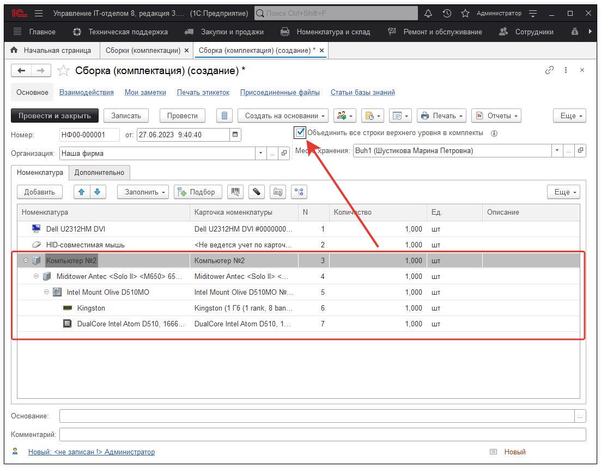Open the notifications bell icon
601x468 pixels.
[x=428, y=13]
